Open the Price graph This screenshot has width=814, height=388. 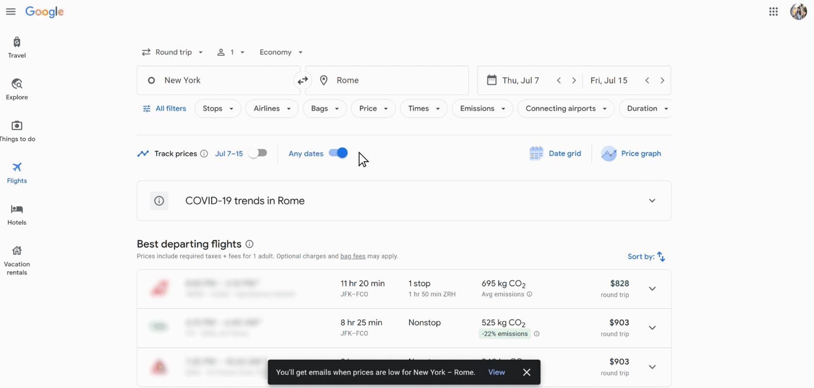pos(631,154)
